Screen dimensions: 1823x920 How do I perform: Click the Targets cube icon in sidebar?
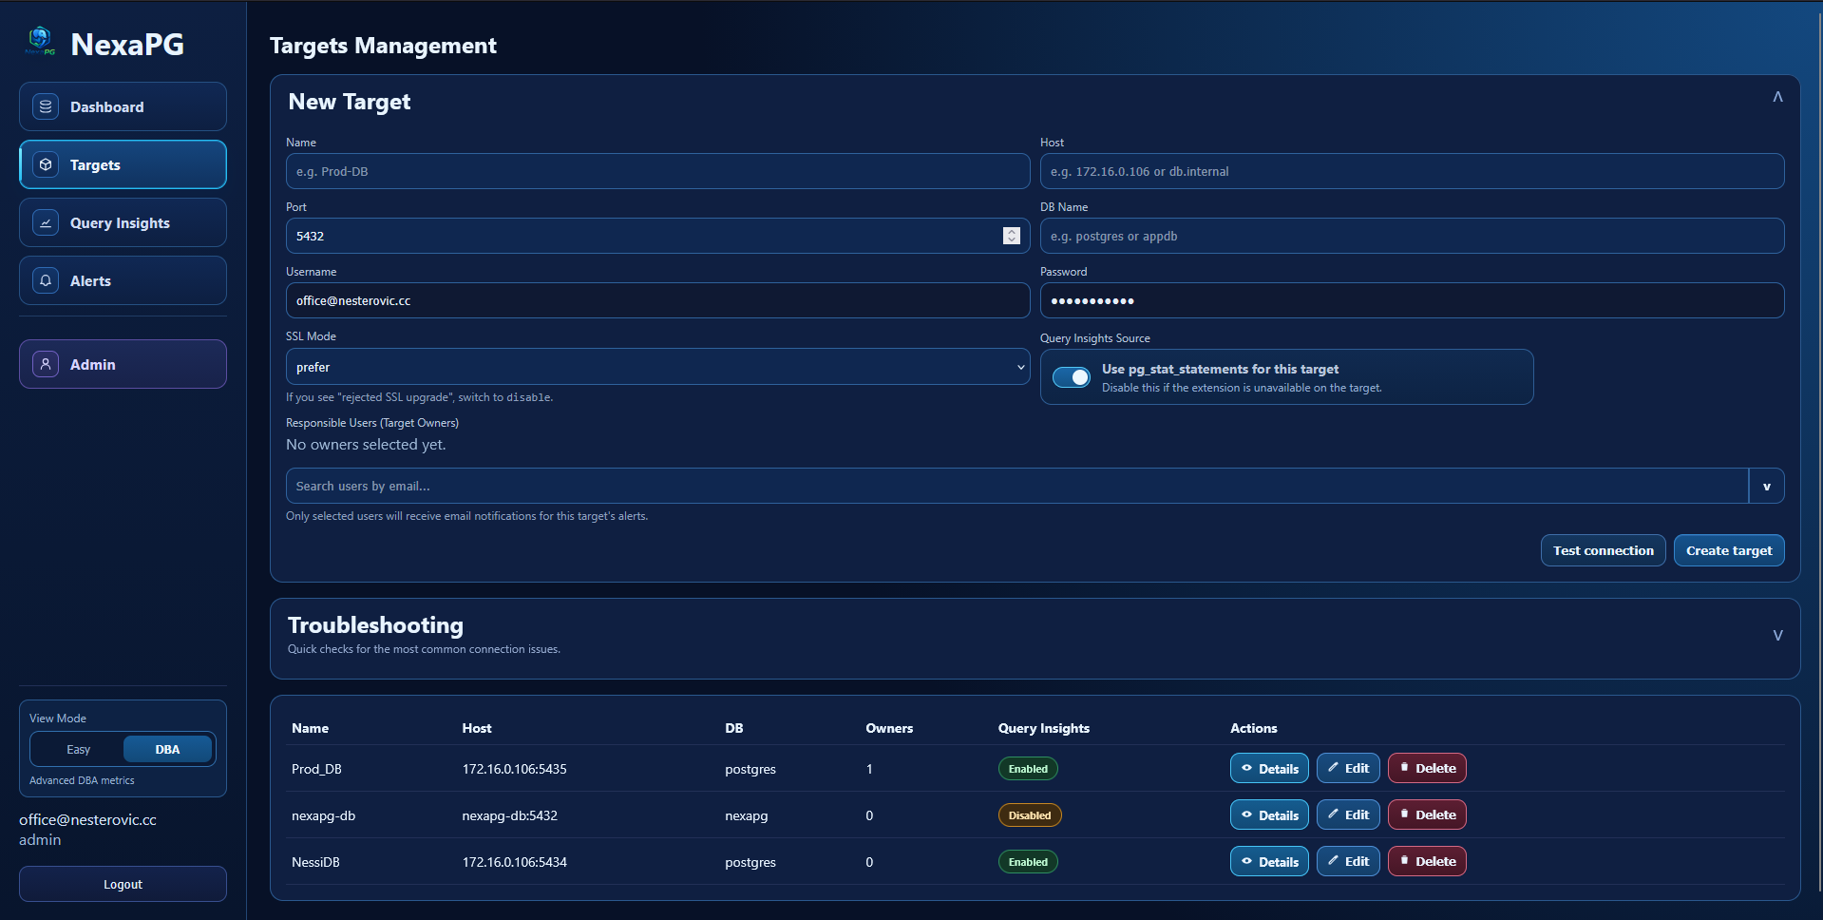(x=46, y=164)
